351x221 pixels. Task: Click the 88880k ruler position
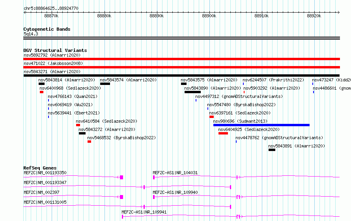click(x=104, y=16)
